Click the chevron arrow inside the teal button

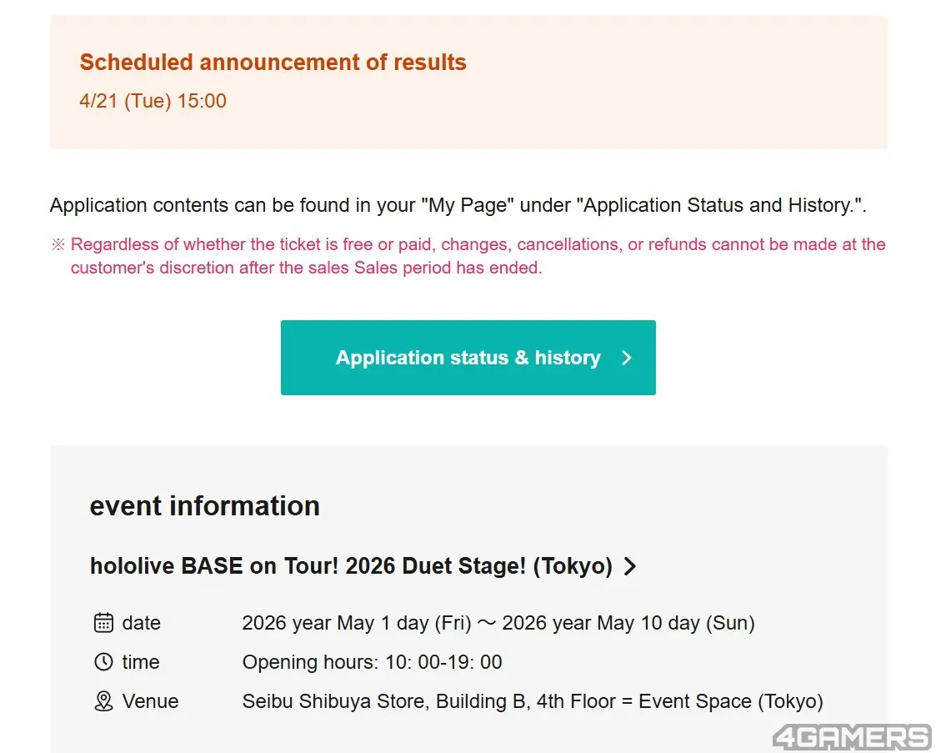(626, 358)
